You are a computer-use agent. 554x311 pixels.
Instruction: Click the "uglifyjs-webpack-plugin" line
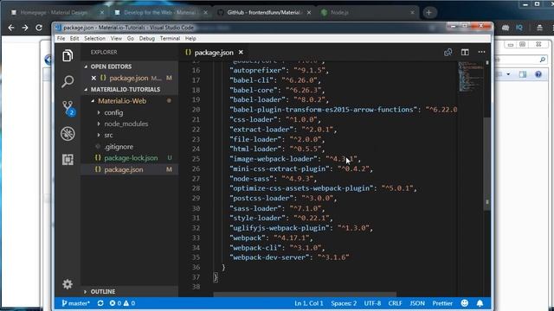pos(301,228)
